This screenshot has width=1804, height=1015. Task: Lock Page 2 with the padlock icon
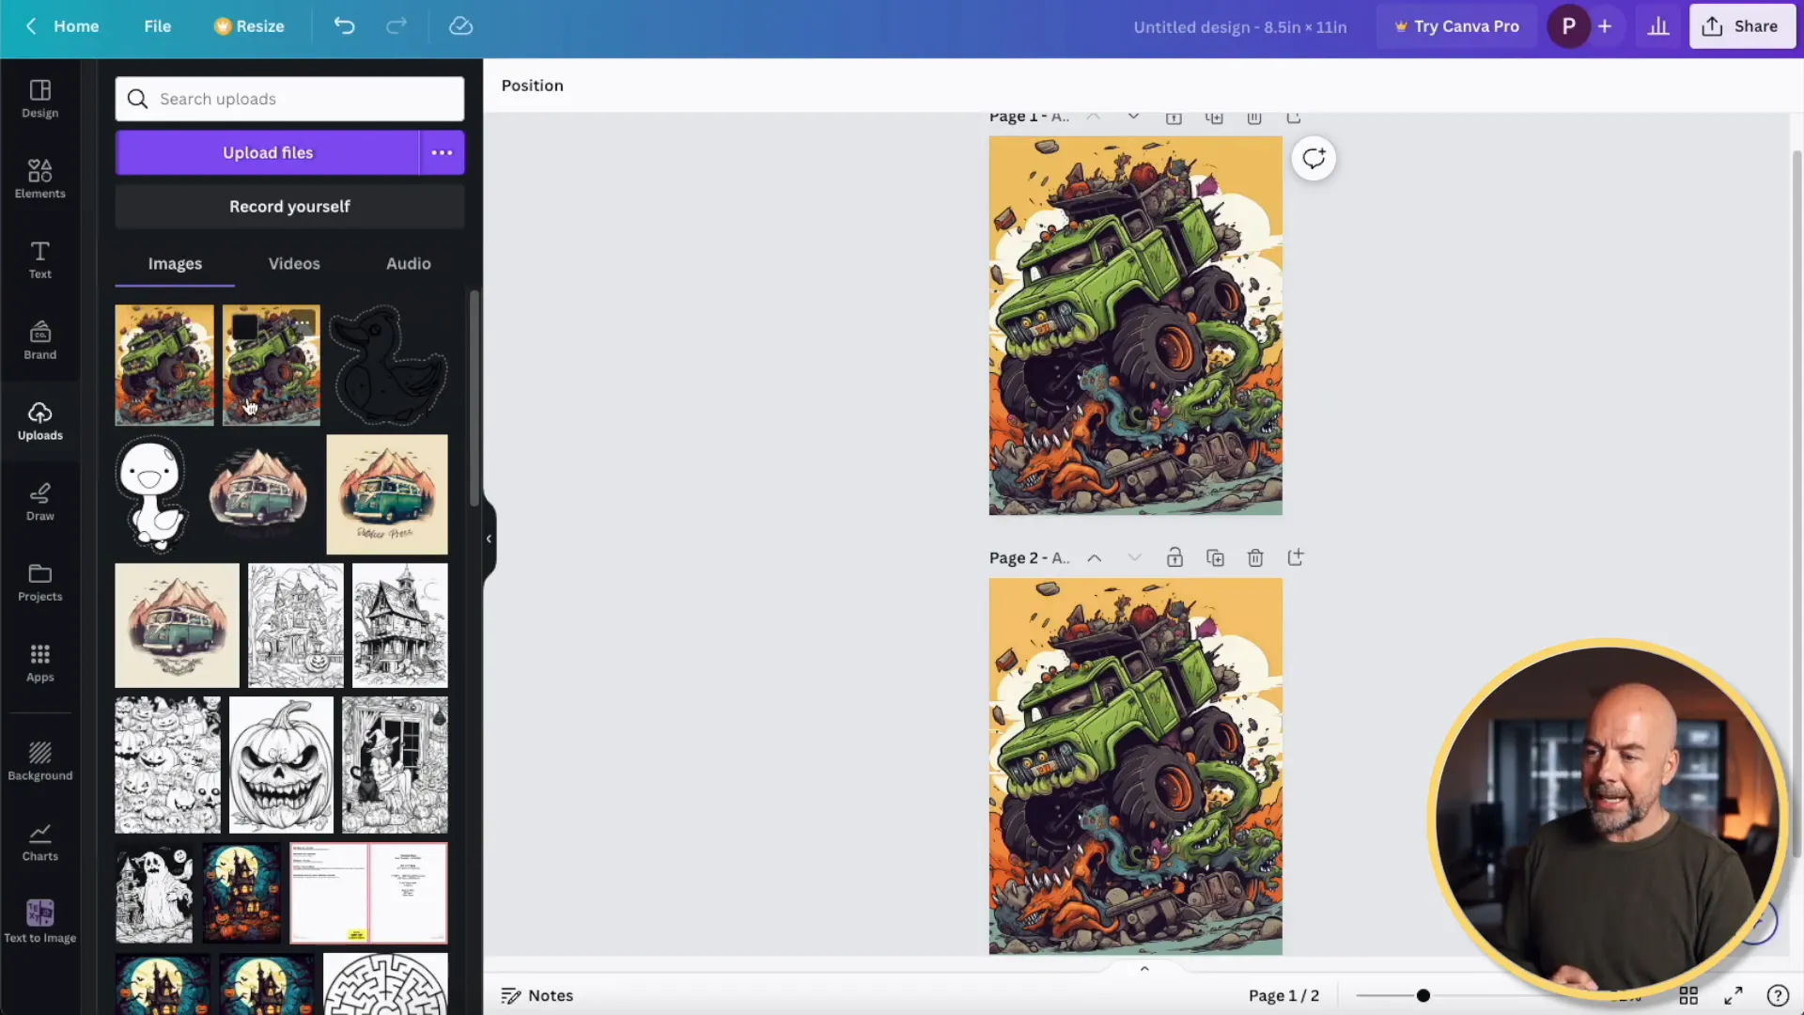pos(1174,558)
